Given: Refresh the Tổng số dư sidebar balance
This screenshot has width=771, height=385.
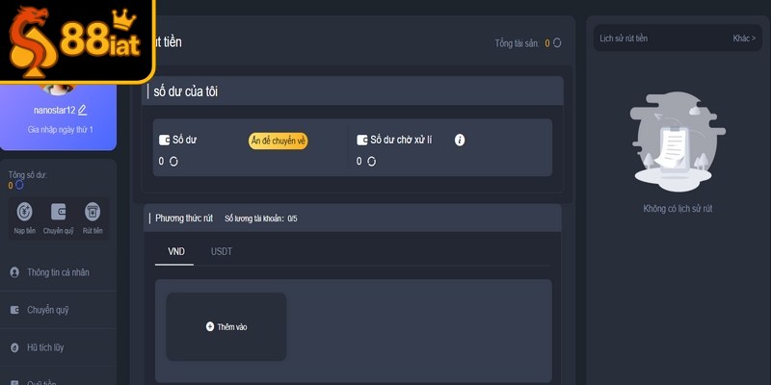Looking at the screenshot, I should (19, 185).
